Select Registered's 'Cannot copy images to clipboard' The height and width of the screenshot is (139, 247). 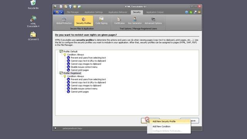click(x=86, y=86)
